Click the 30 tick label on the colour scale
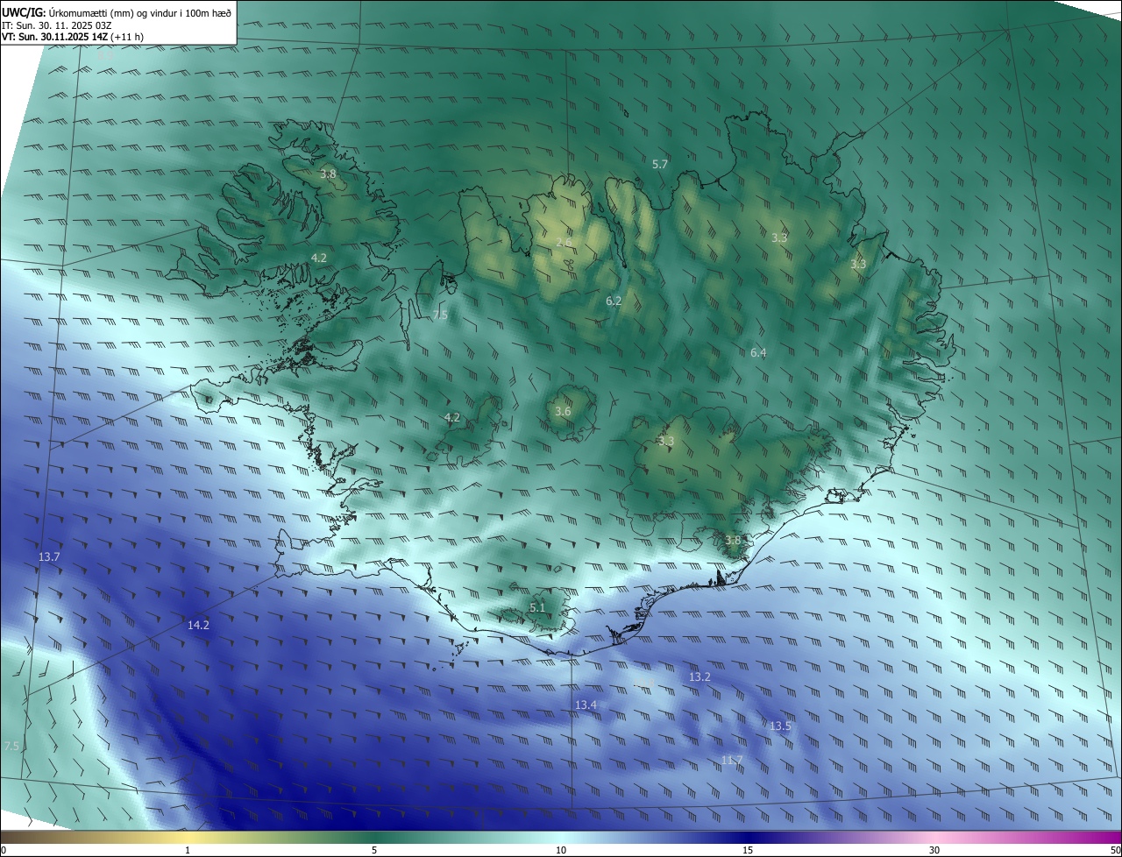The width and height of the screenshot is (1122, 857). (934, 850)
